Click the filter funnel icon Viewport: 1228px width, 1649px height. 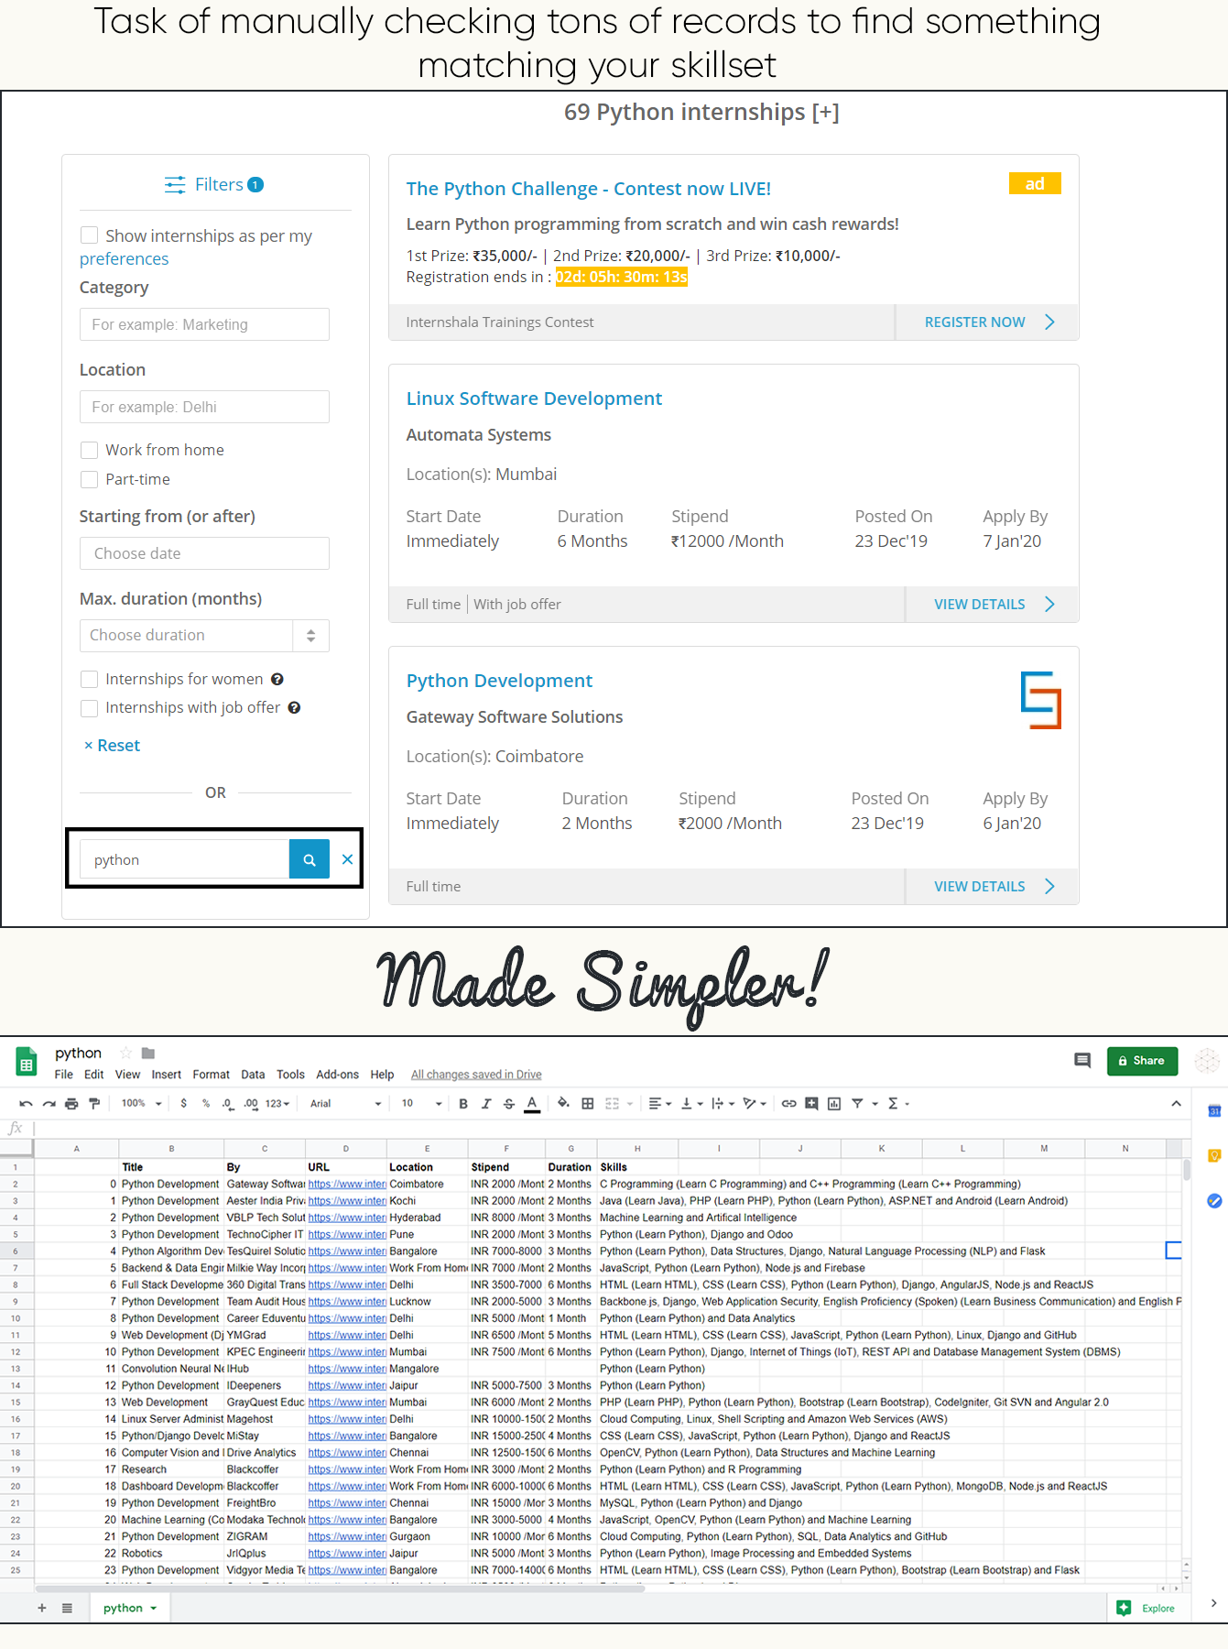(x=857, y=1104)
